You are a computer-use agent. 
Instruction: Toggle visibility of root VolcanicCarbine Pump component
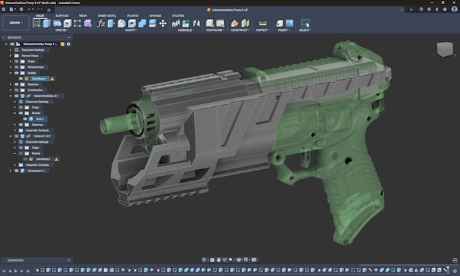(x=12, y=44)
